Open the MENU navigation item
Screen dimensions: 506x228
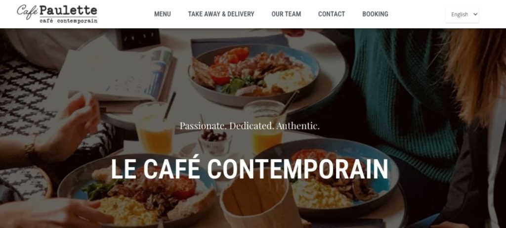click(162, 14)
